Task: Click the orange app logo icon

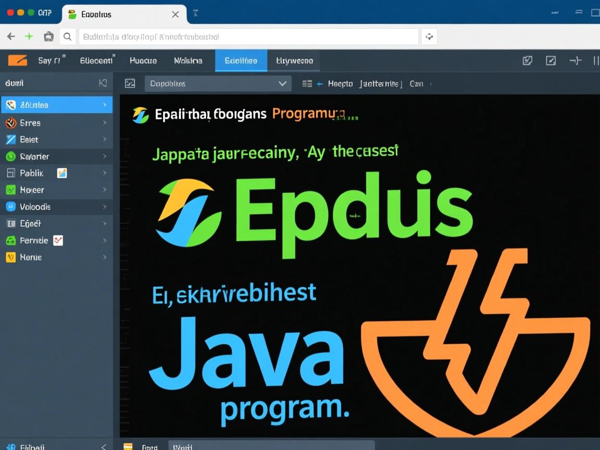Action: click(x=17, y=60)
